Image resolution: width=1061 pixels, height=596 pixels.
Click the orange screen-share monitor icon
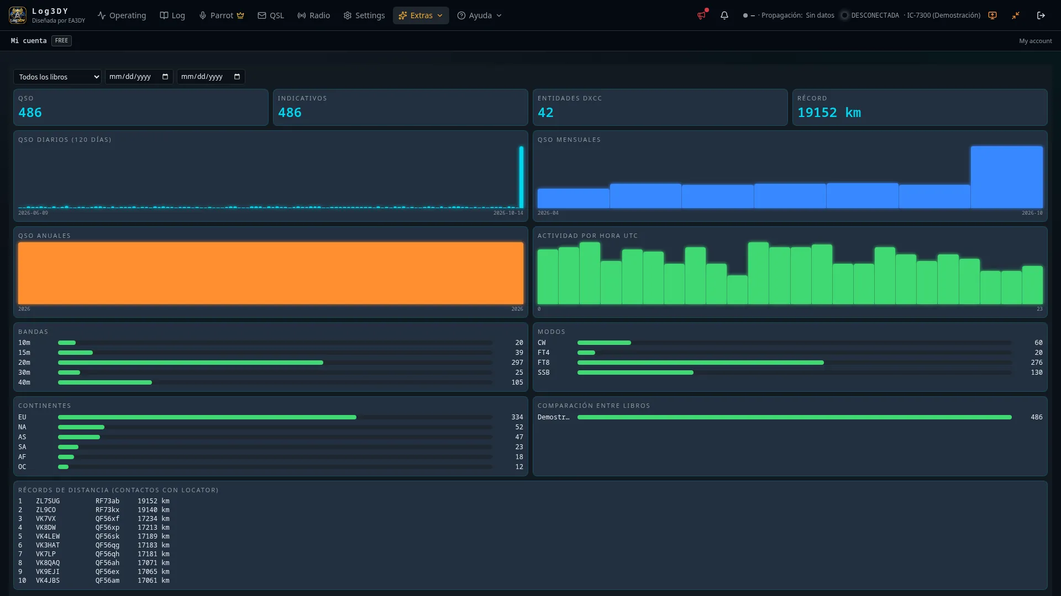tap(992, 15)
